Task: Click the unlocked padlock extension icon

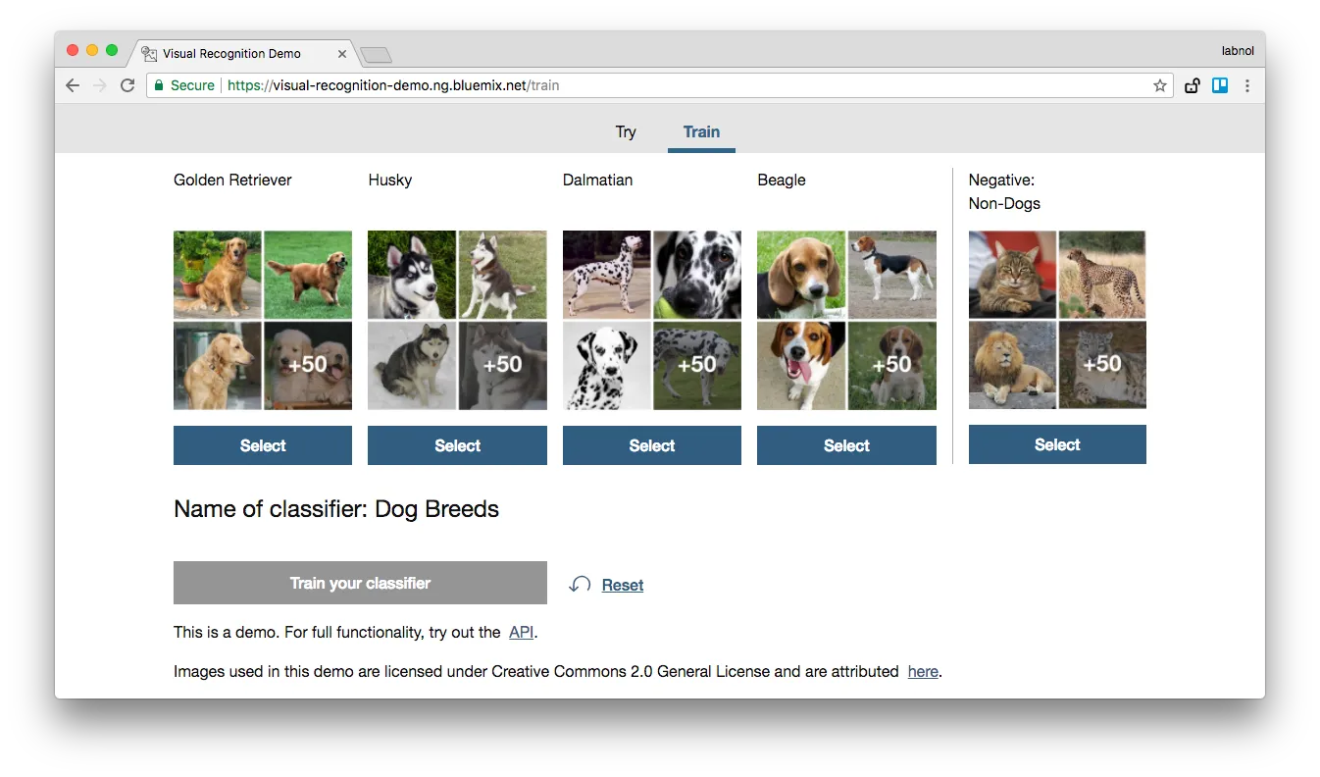Action: (1192, 85)
